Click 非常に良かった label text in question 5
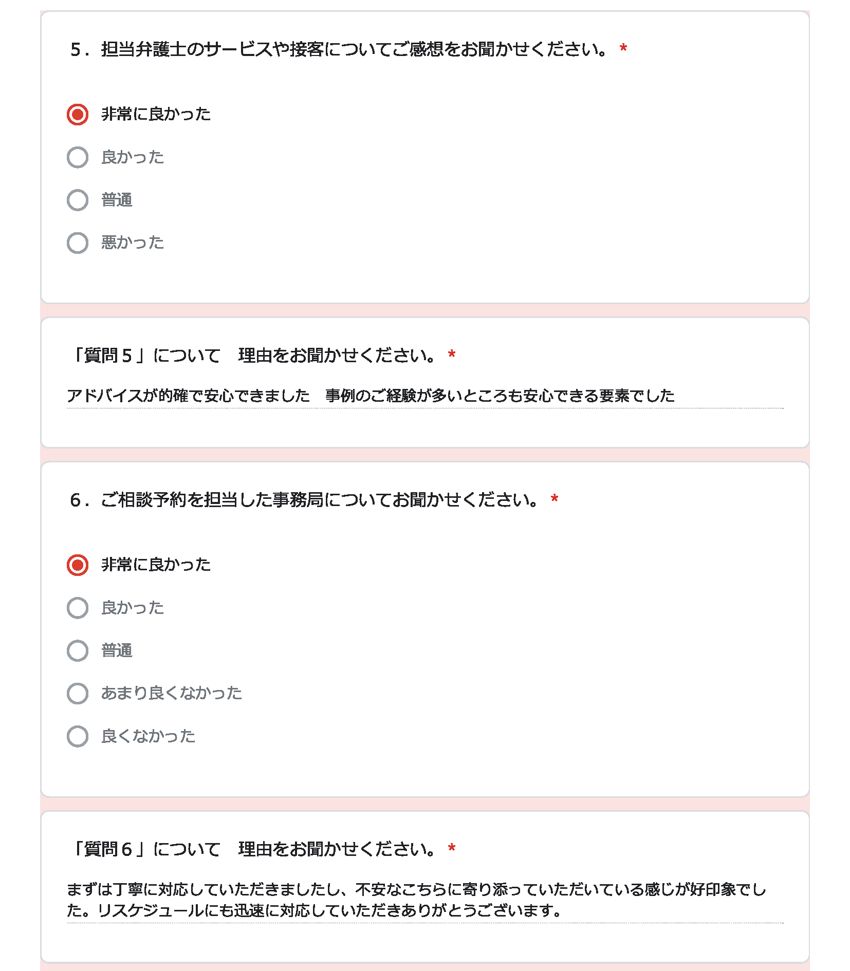This screenshot has height=971, width=850. 156,114
